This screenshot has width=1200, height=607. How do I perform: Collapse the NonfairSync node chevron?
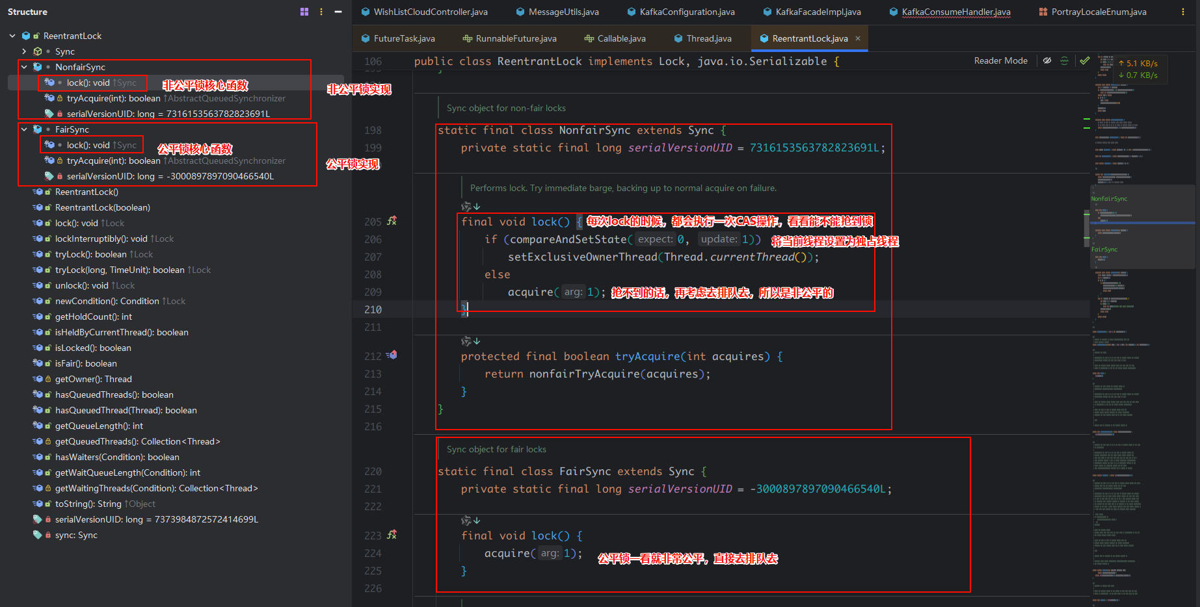pyautogui.click(x=24, y=67)
